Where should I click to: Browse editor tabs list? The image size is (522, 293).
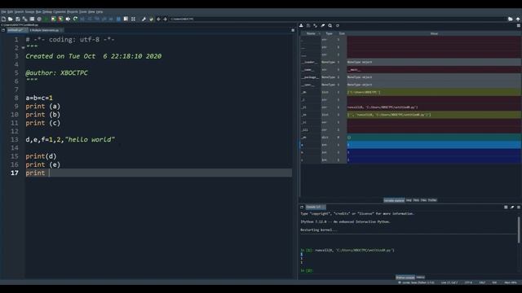3,30
